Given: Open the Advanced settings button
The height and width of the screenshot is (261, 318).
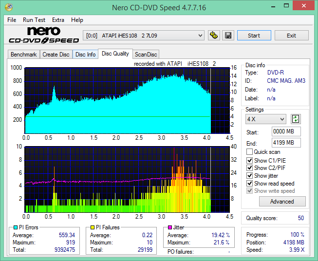Looking at the screenshot, I should pos(282,202).
